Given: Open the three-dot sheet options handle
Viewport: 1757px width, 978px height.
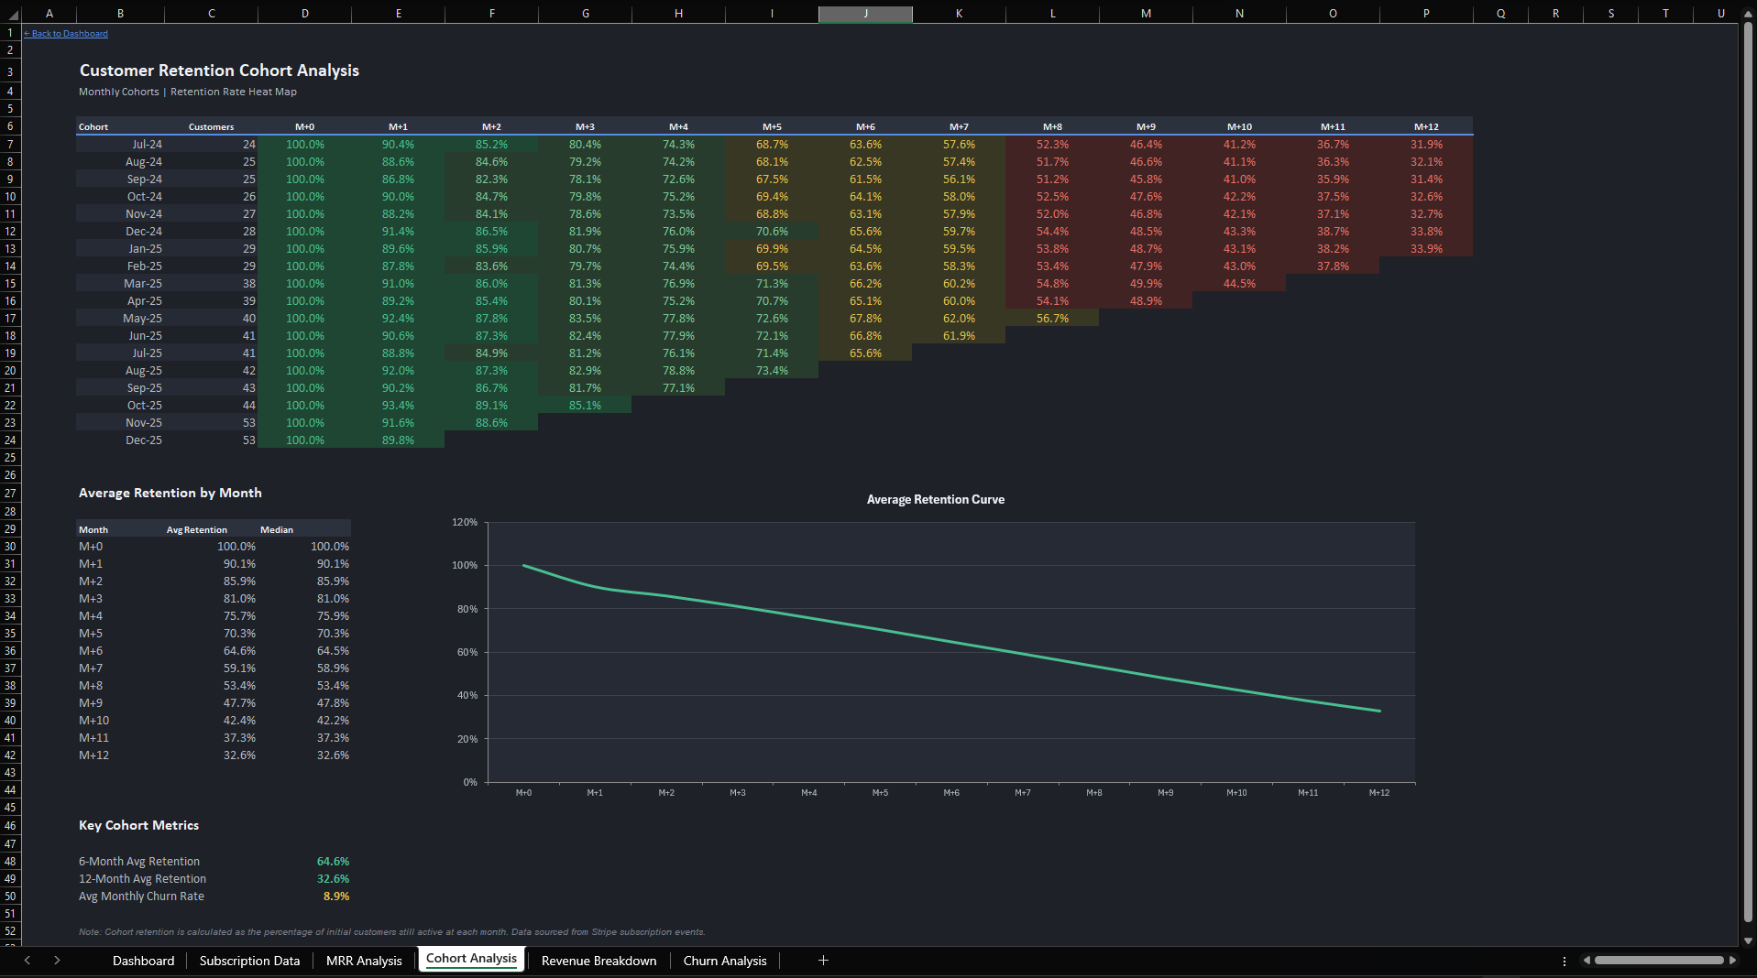Looking at the screenshot, I should tap(1564, 961).
